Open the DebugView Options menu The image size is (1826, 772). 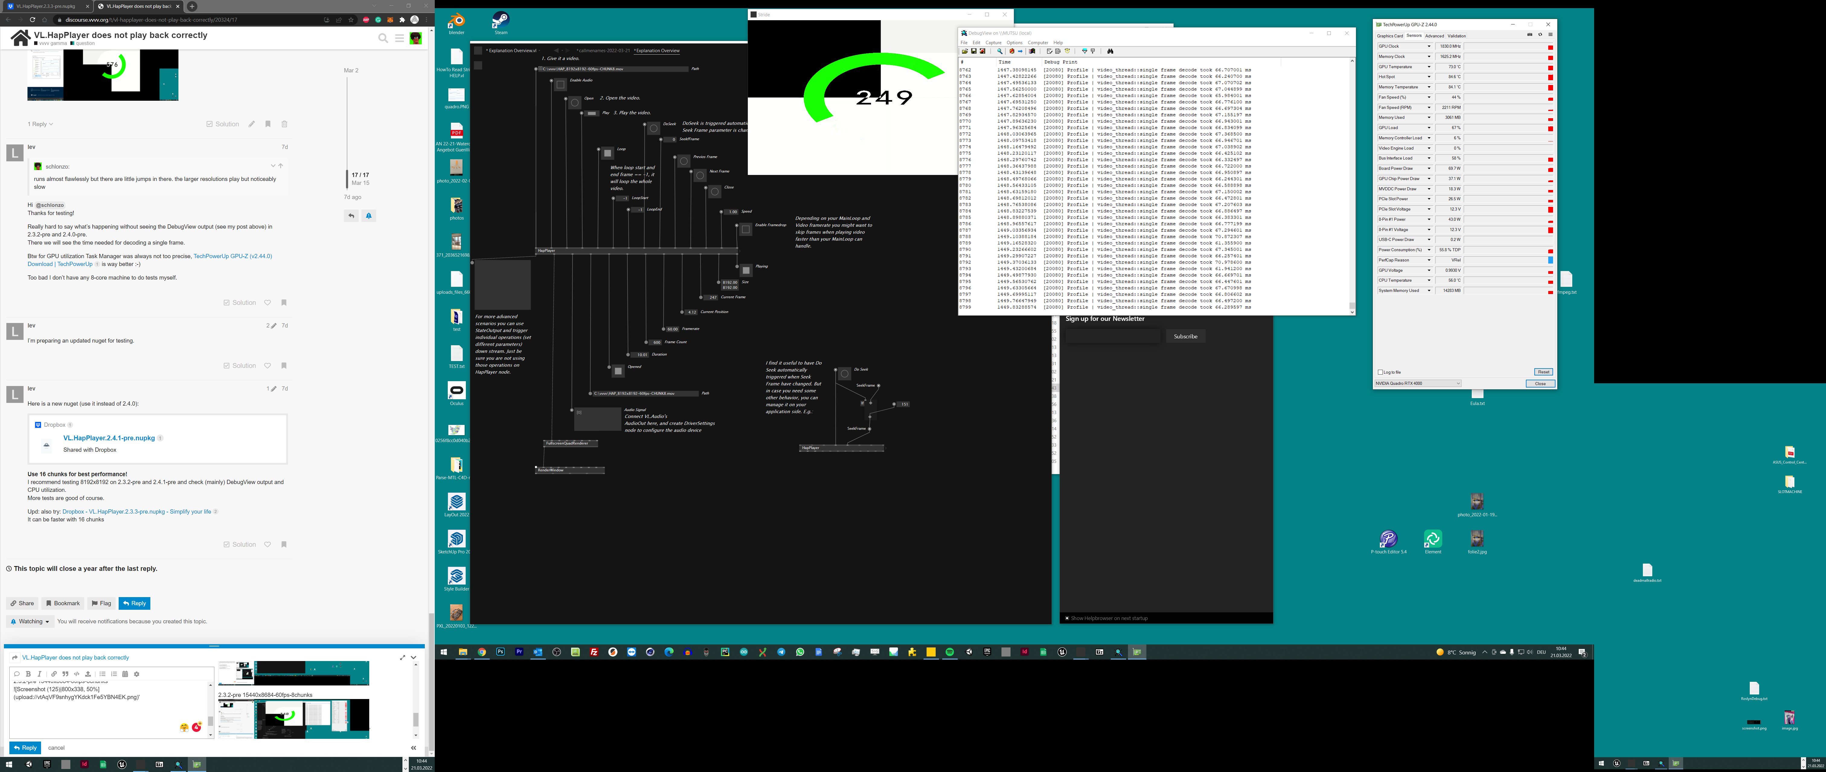point(1014,43)
